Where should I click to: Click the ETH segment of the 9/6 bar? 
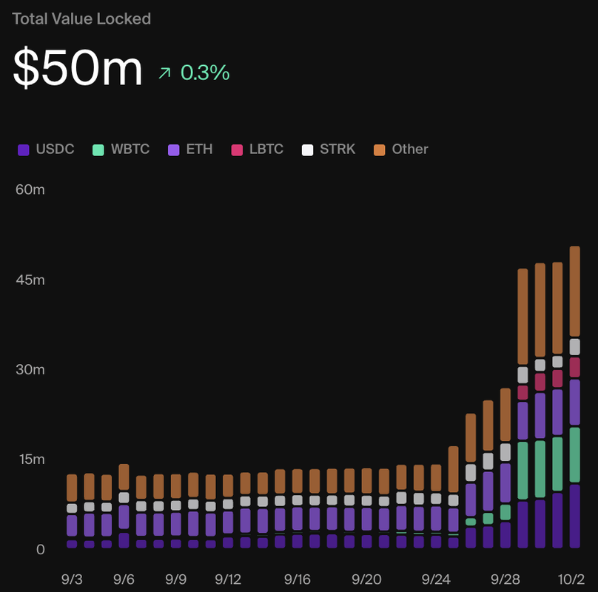[x=124, y=517]
